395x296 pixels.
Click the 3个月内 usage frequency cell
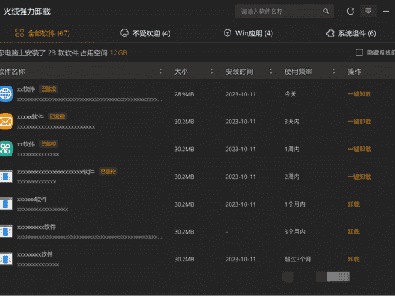[295, 232]
